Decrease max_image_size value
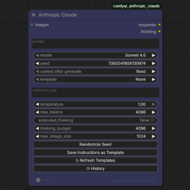 [x=37, y=136]
